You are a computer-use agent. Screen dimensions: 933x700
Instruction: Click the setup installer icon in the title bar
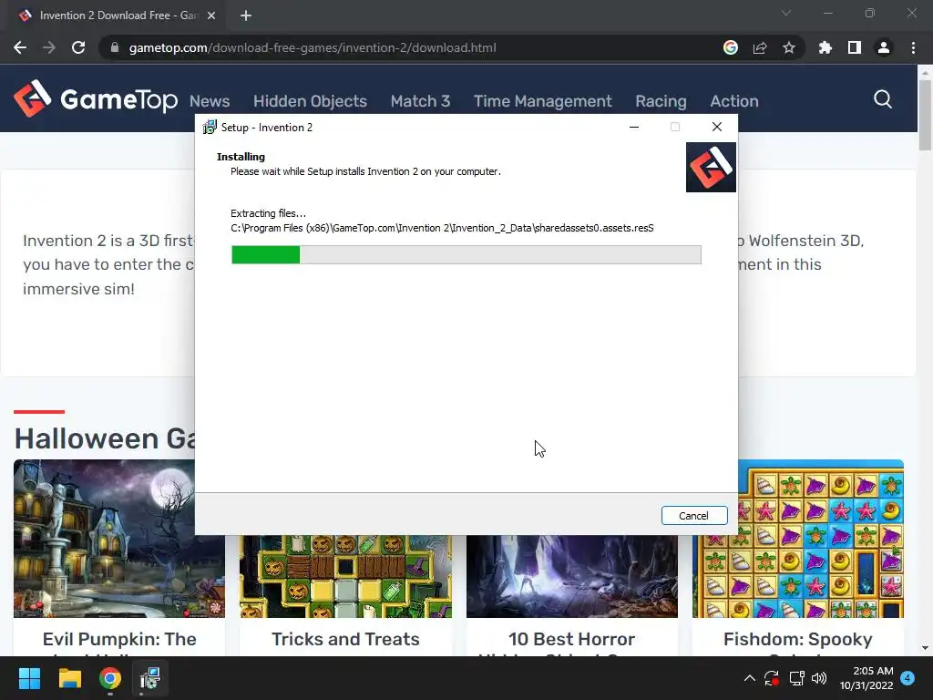click(210, 127)
